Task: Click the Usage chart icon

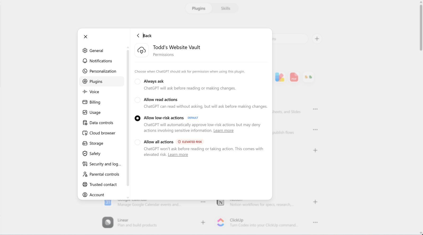Action: click(x=85, y=112)
